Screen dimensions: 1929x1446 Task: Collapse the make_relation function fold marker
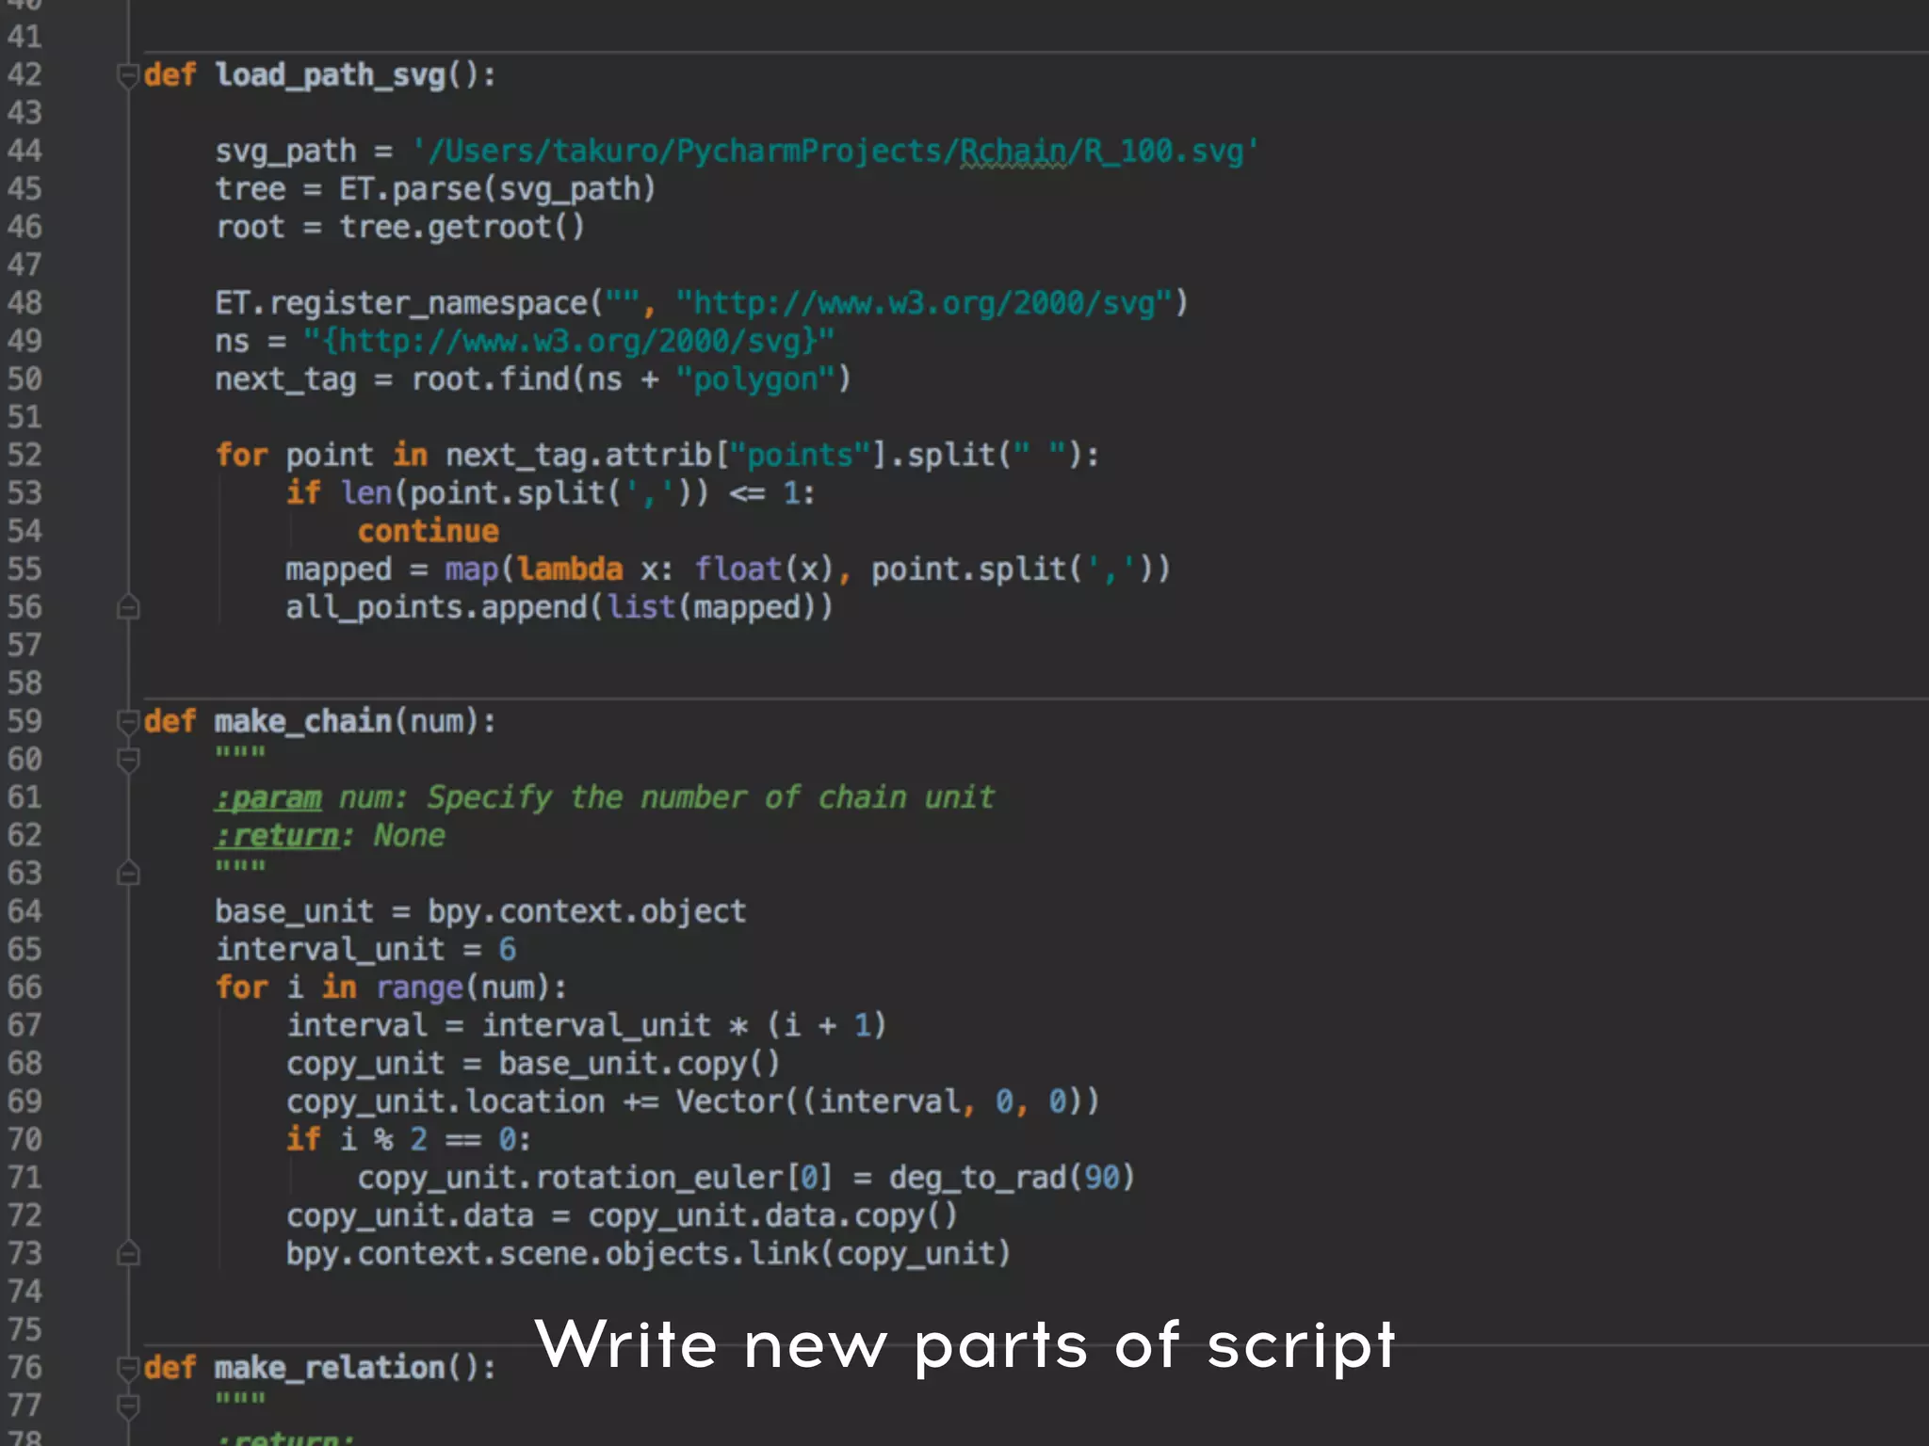click(128, 1368)
